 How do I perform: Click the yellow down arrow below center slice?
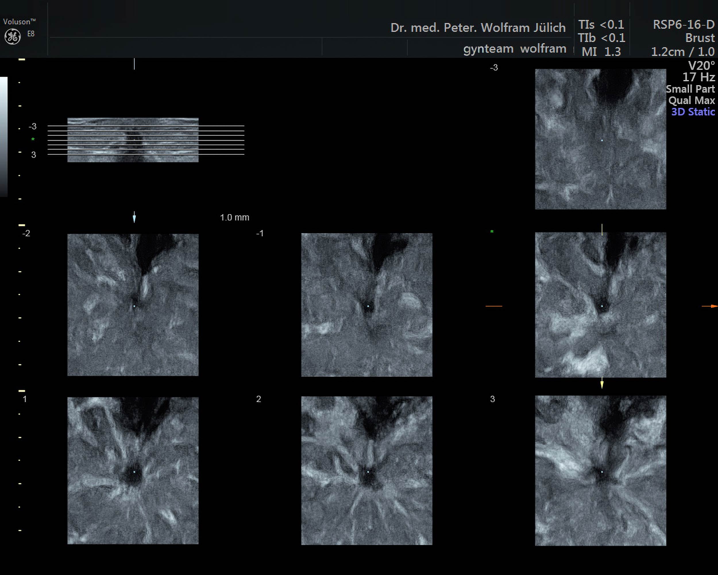click(602, 383)
